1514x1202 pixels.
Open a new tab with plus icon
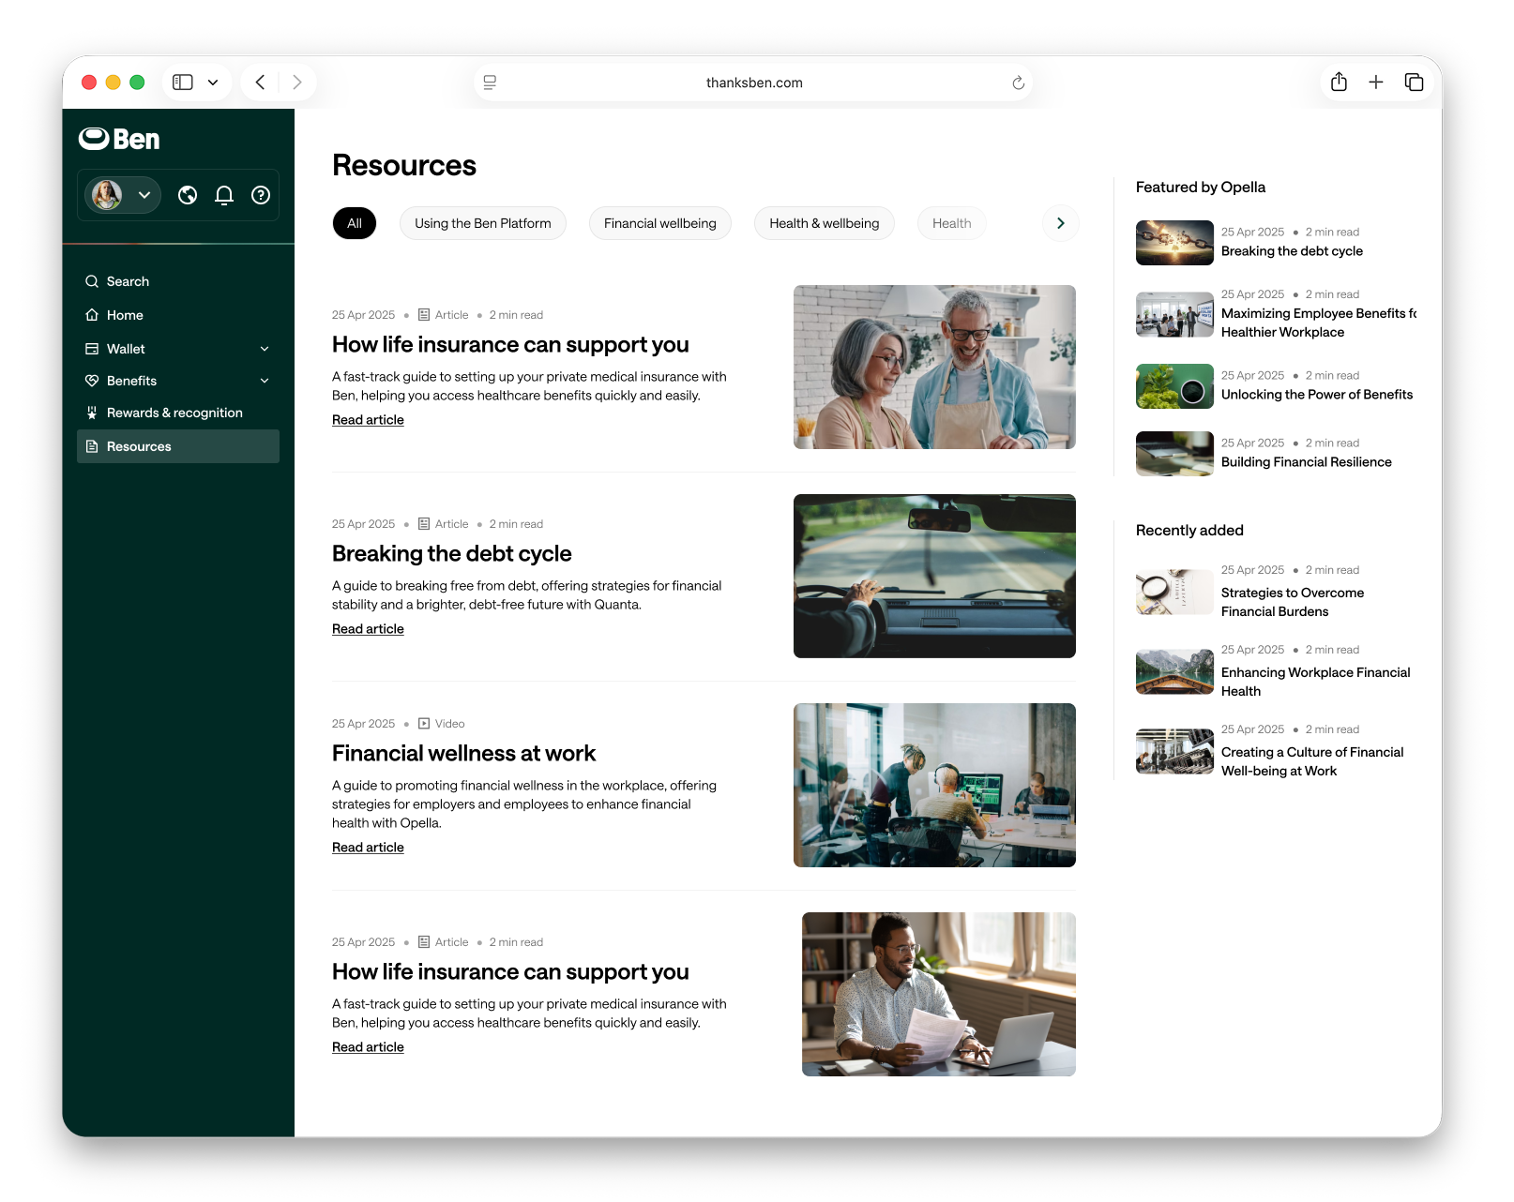coord(1376,83)
